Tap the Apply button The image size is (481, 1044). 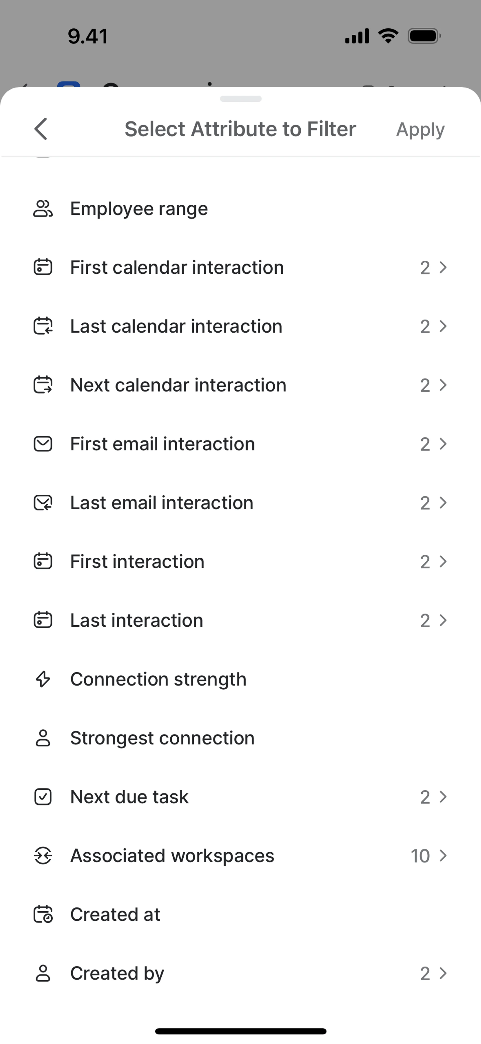[420, 130]
